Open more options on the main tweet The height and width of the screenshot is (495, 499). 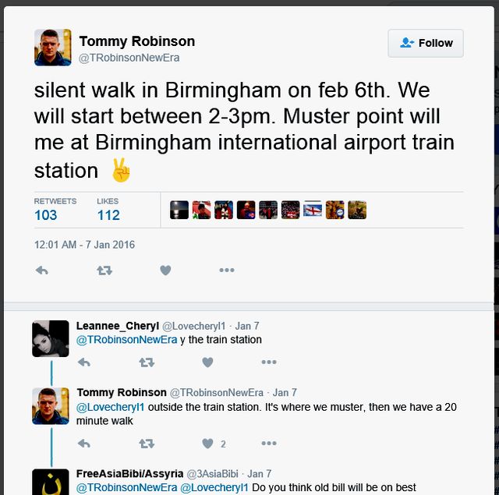[x=227, y=270]
